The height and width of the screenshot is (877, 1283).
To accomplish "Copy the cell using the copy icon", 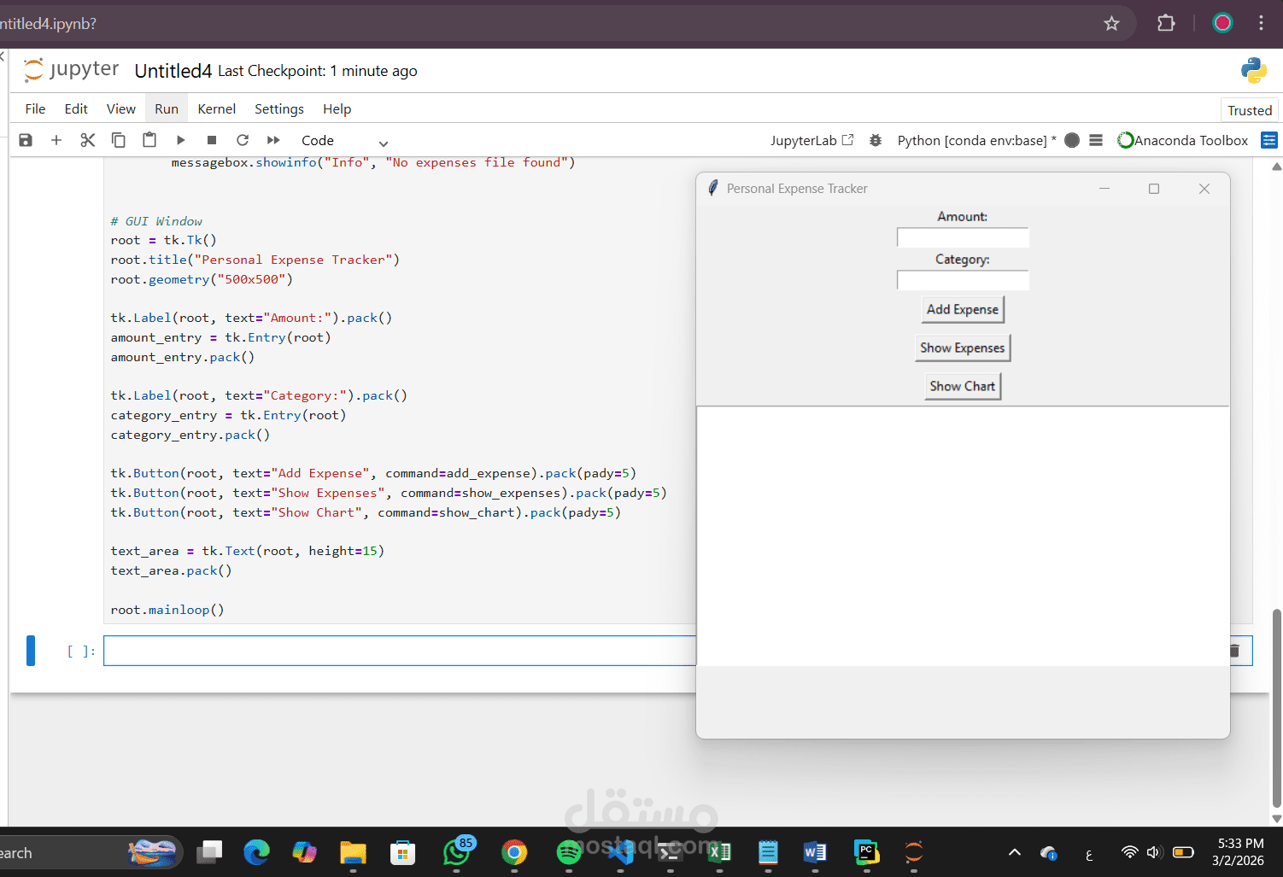I will (118, 139).
